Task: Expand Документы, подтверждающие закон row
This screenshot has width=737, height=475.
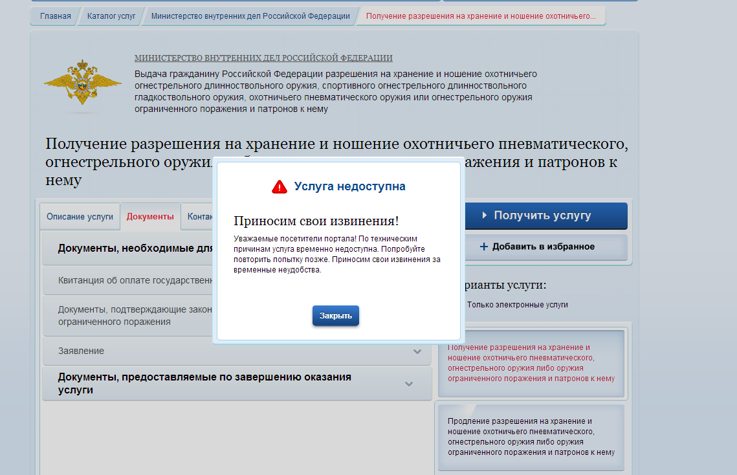Action: [x=129, y=316]
